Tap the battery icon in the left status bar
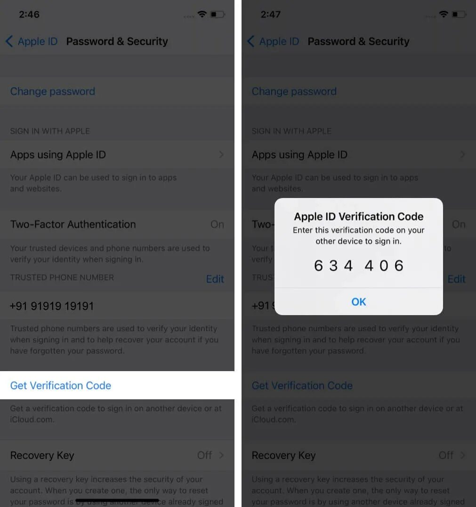Screen dimensions: 476x507 (218, 14)
